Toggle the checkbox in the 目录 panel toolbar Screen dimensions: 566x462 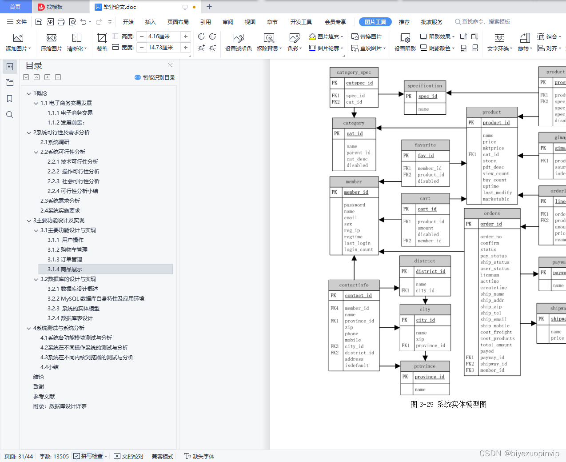pos(26,77)
